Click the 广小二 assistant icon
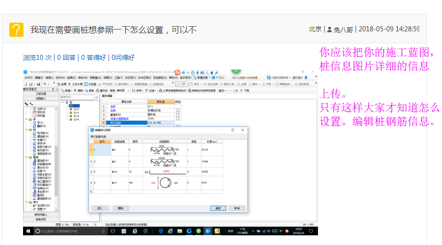Viewport: 442px width, 245px height. tap(213, 78)
